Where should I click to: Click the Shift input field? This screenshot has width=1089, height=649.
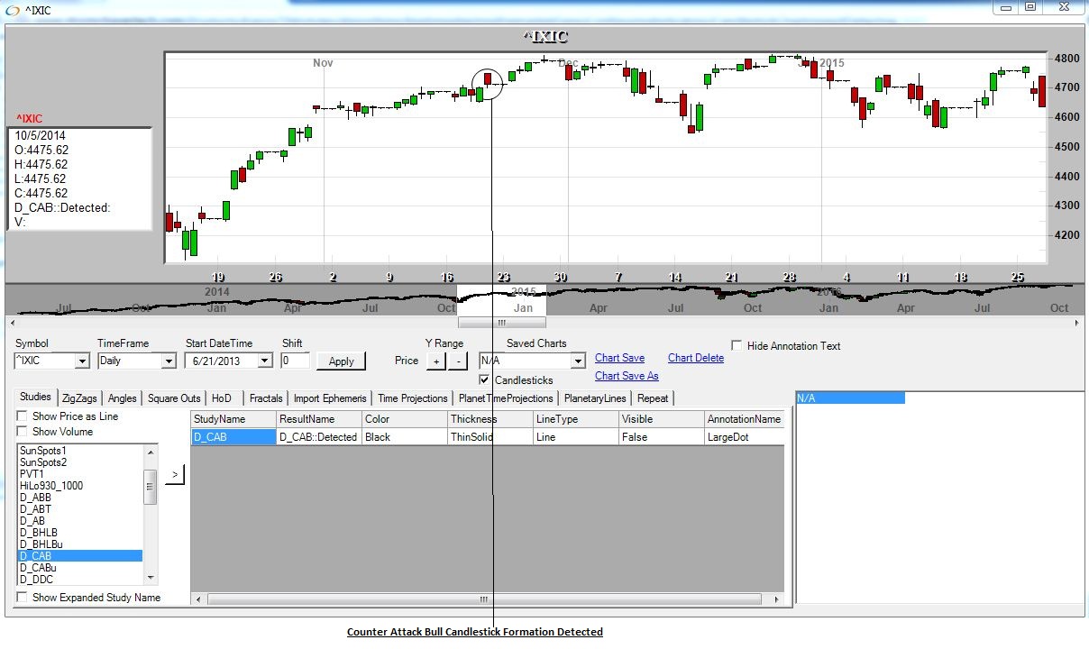coord(295,361)
